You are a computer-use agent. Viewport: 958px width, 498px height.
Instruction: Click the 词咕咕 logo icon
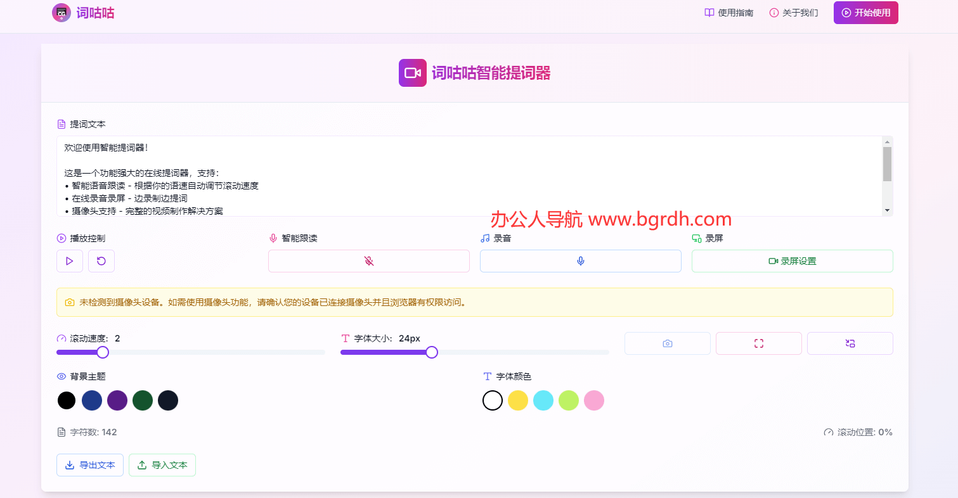coord(61,13)
